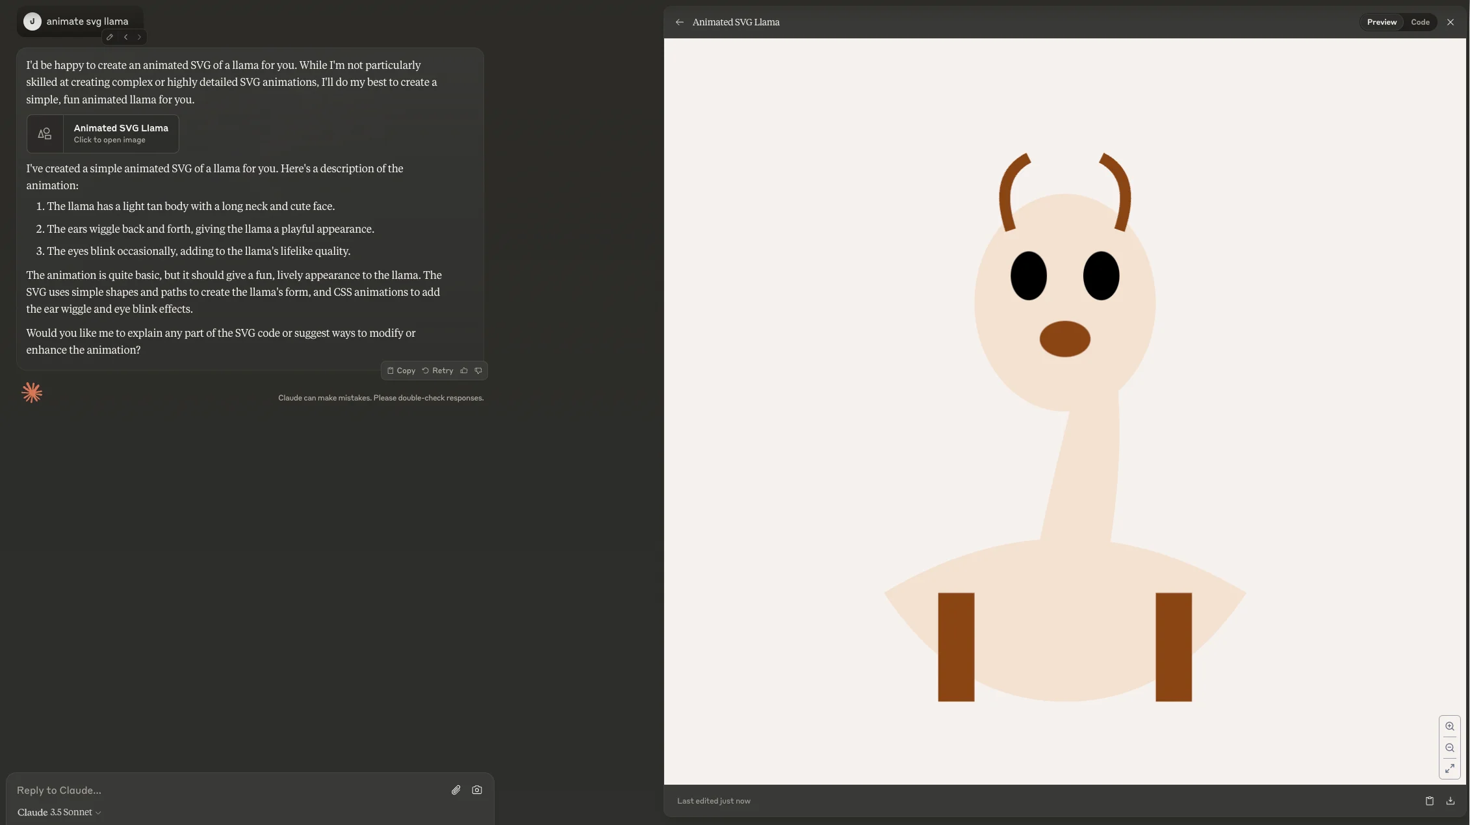
Task: Retry Claude's response
Action: [x=439, y=370]
